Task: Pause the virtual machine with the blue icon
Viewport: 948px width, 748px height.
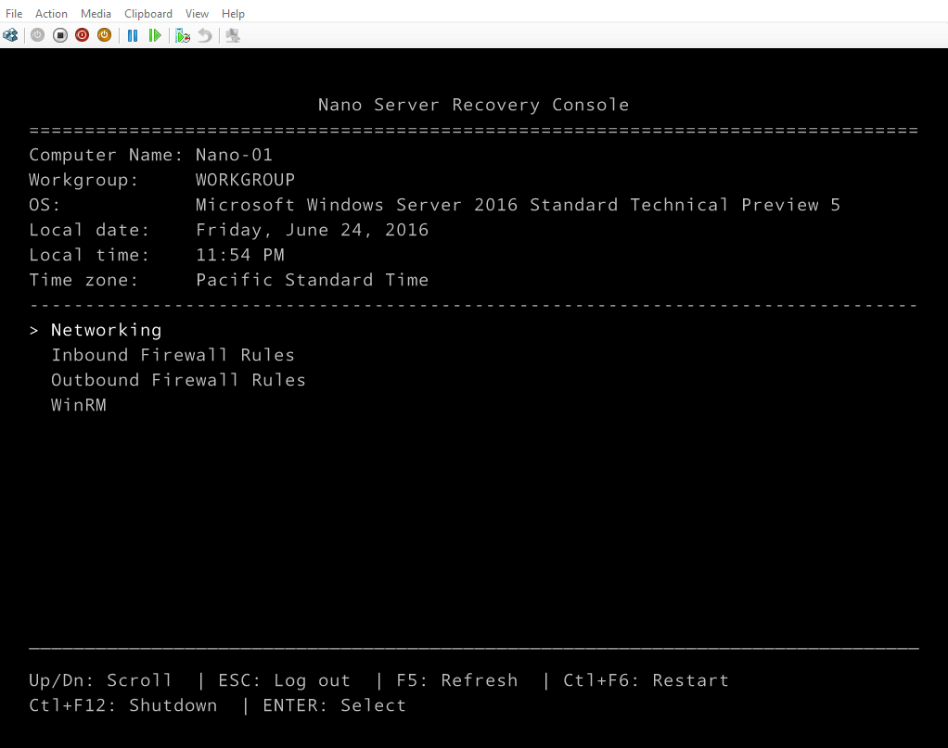Action: tap(133, 35)
